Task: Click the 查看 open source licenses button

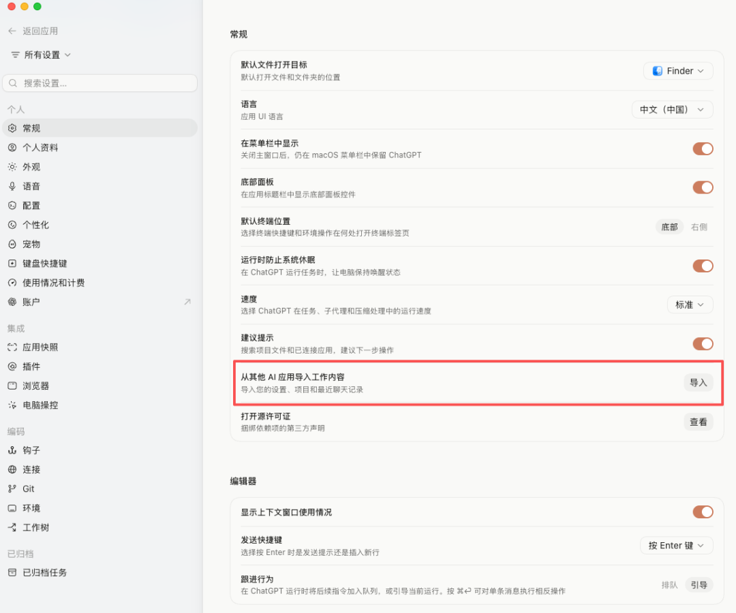Action: click(x=699, y=422)
